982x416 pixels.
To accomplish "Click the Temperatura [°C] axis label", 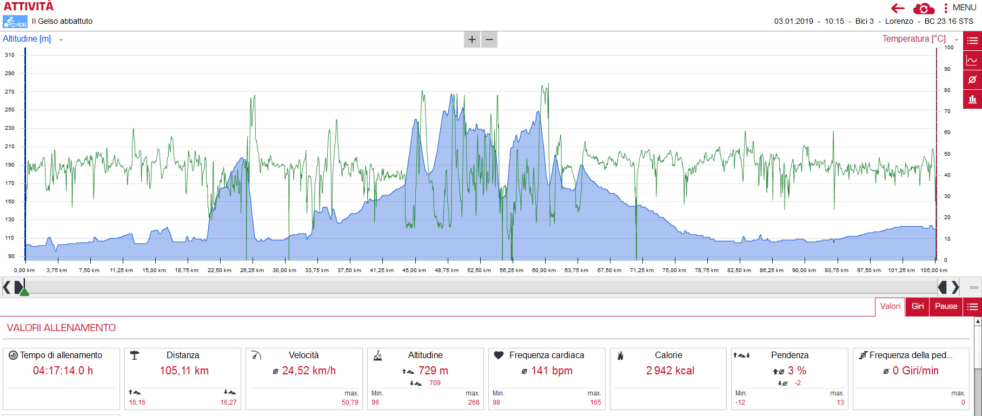I will (x=914, y=39).
